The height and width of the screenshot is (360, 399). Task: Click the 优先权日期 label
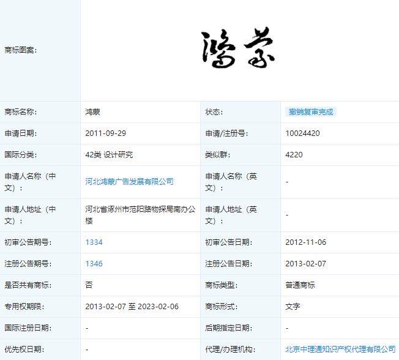pyautogui.click(x=24, y=349)
